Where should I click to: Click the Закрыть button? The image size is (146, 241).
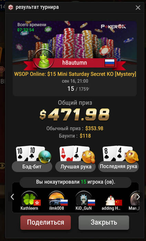pos(104,222)
